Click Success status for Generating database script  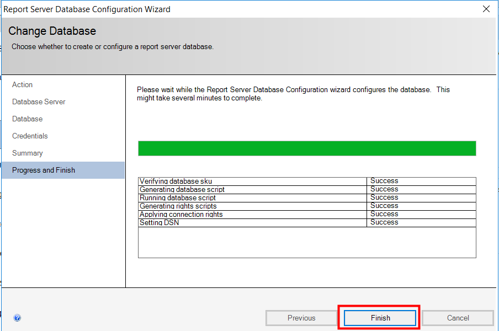(384, 189)
